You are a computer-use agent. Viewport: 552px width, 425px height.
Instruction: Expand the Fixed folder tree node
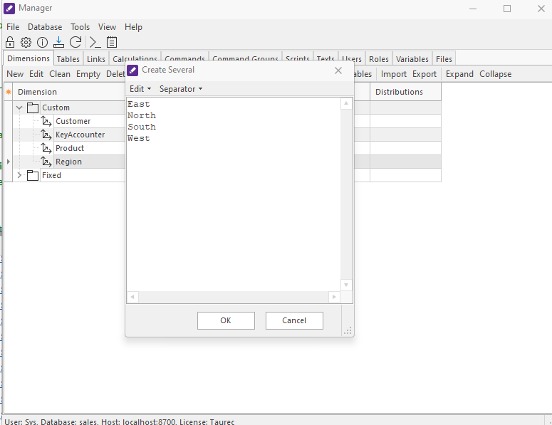[x=19, y=175]
